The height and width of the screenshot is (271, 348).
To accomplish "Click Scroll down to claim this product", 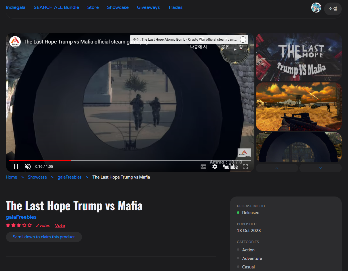I will tap(44, 237).
